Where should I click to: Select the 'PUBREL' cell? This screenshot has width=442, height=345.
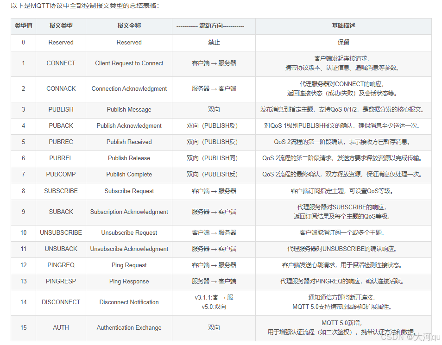61,158
